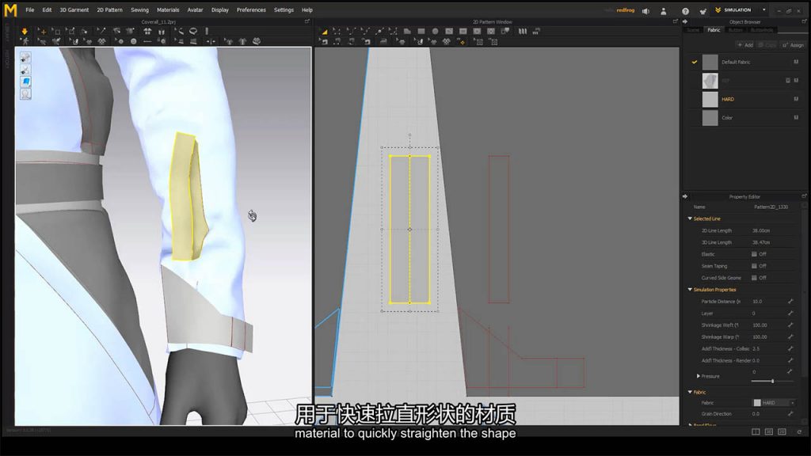811x456 pixels.
Task: Switch to the Button tab in Object Browser
Action: 736,30
